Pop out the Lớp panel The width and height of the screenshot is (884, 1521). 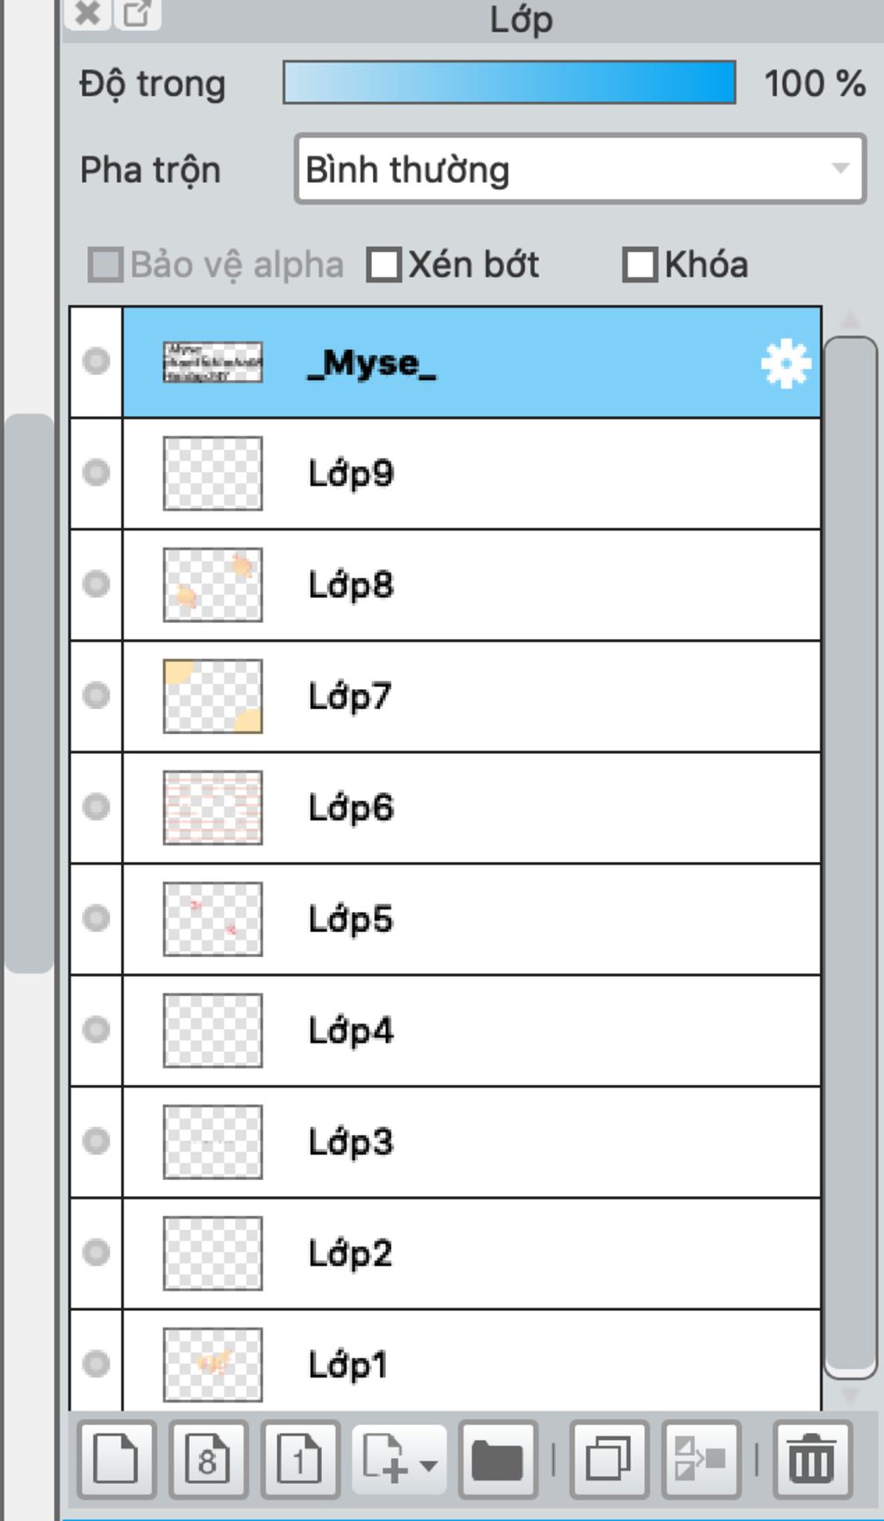pos(137,14)
